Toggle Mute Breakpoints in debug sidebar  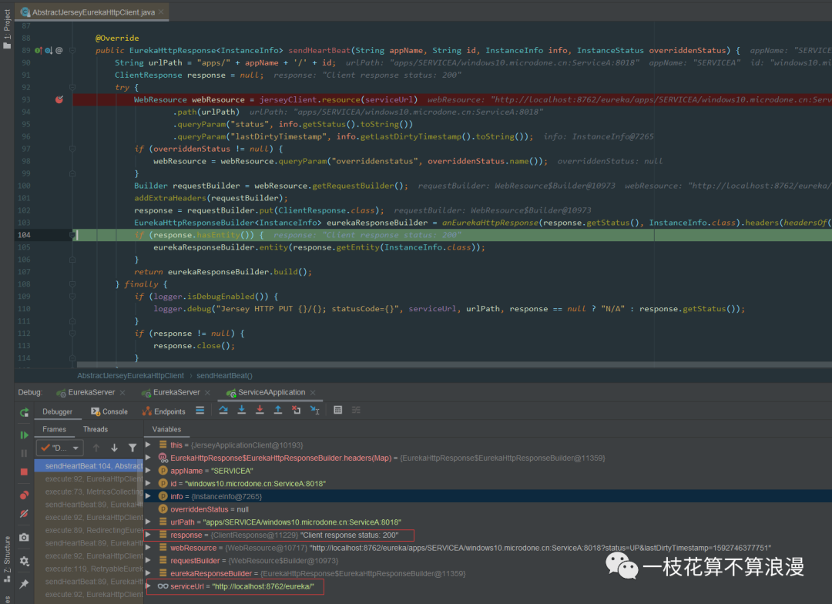24,513
